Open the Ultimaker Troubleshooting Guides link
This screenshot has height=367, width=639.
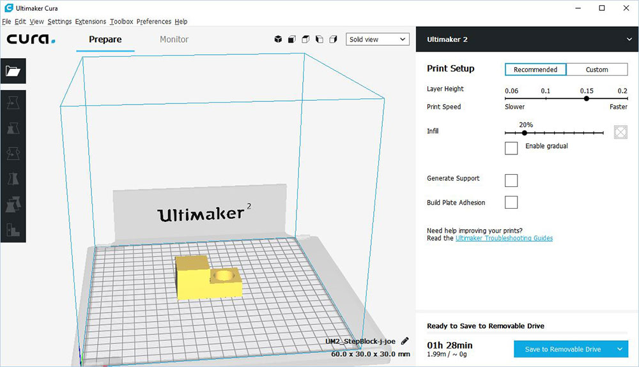pos(504,239)
